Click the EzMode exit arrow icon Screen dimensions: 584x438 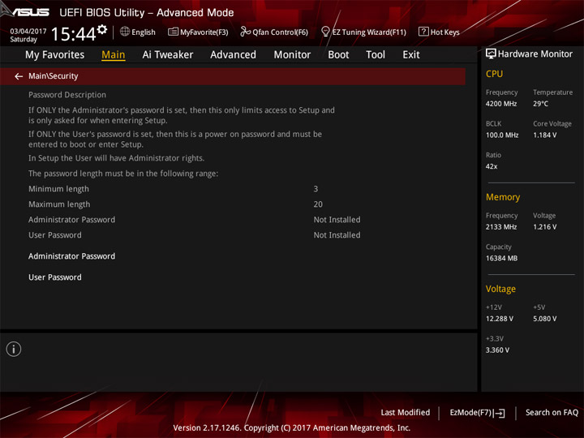500,413
